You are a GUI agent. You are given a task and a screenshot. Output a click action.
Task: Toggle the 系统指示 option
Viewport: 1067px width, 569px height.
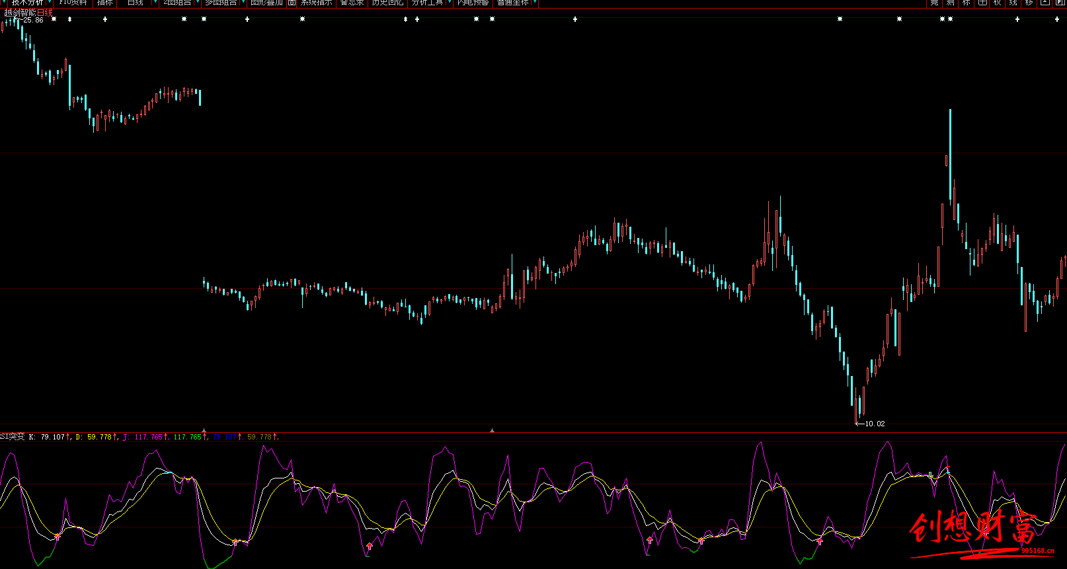317,3
